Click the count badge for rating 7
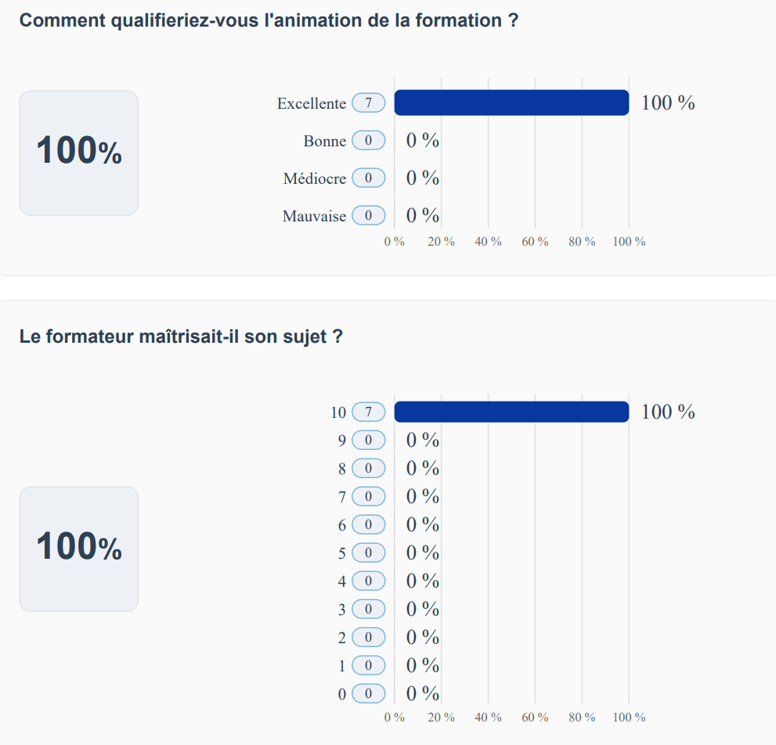776x745 pixels. click(x=368, y=496)
